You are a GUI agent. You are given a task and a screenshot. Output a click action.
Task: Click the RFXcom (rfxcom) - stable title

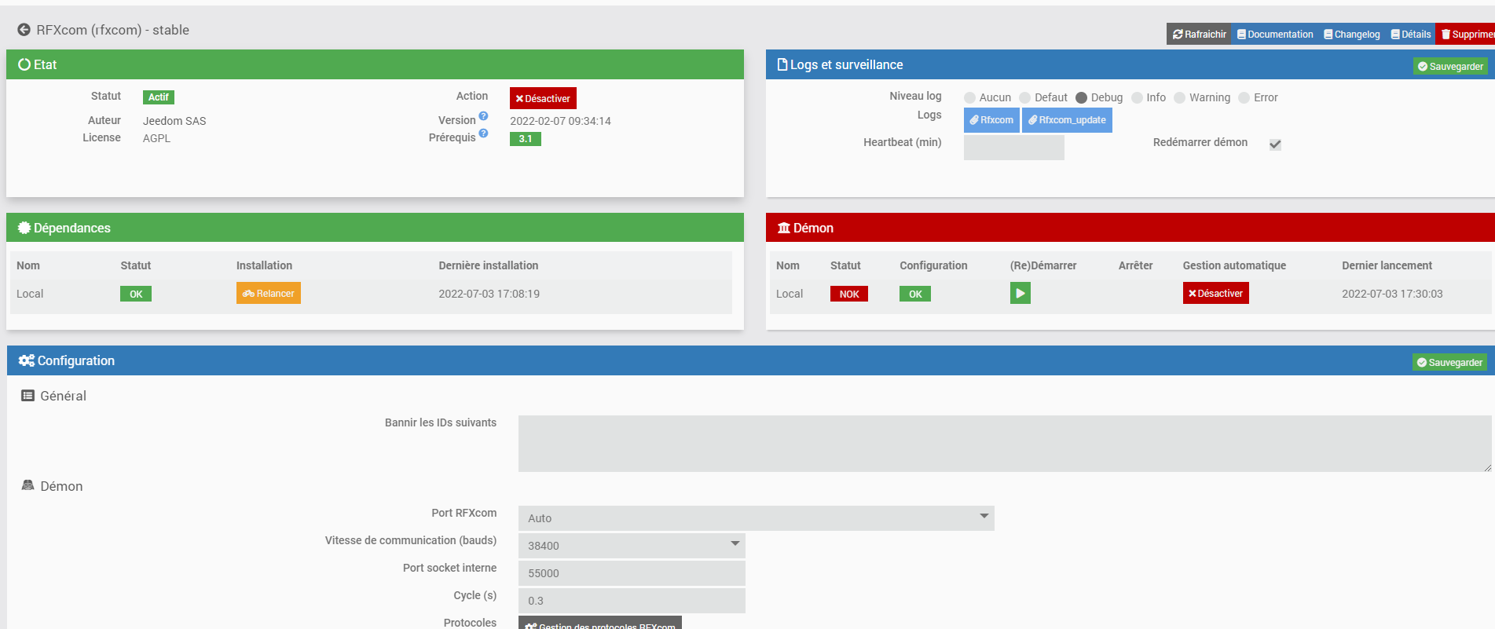tap(113, 30)
